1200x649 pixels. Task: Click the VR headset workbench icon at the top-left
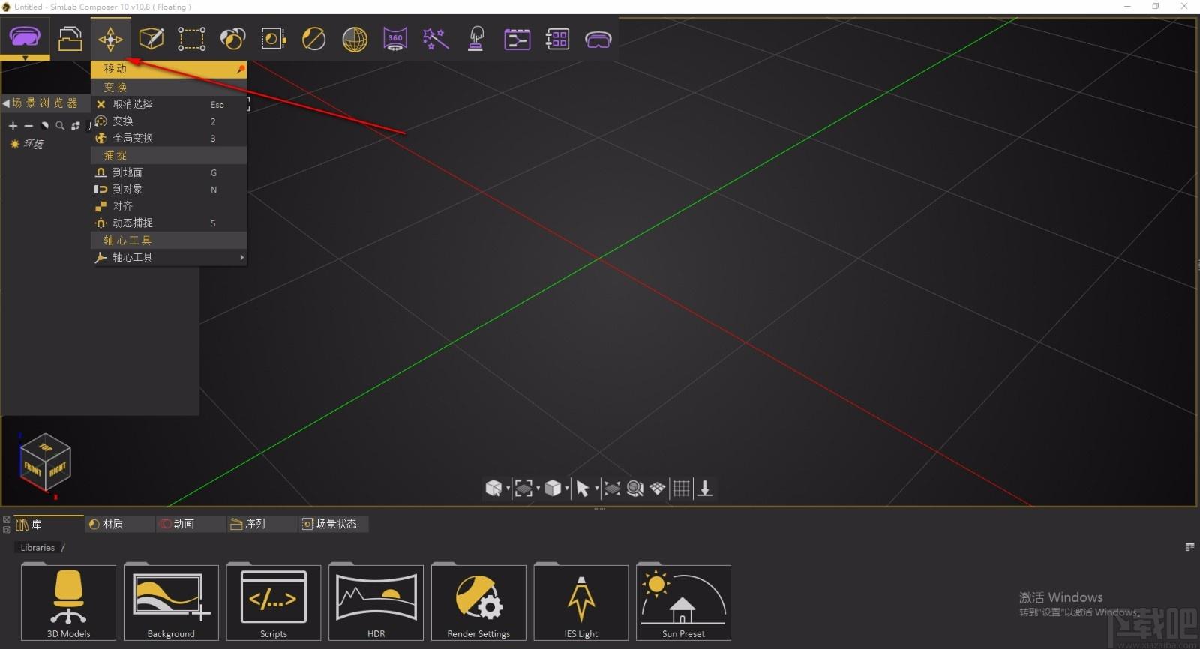25,37
